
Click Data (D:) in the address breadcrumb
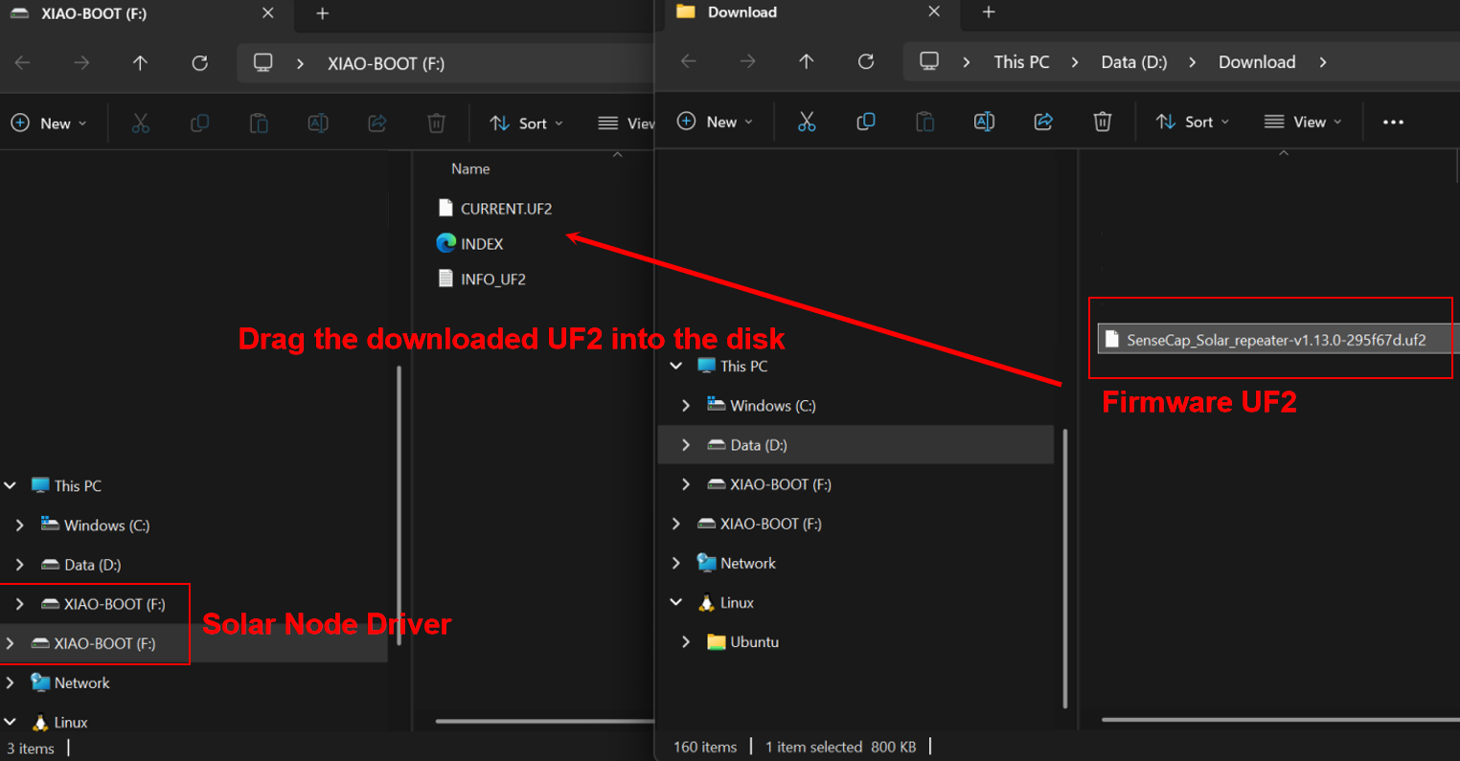(x=1133, y=62)
